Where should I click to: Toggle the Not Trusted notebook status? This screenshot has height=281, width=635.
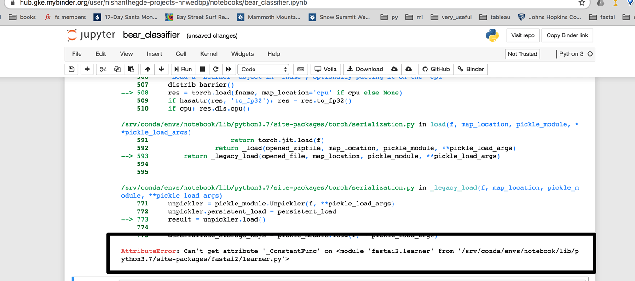click(522, 54)
